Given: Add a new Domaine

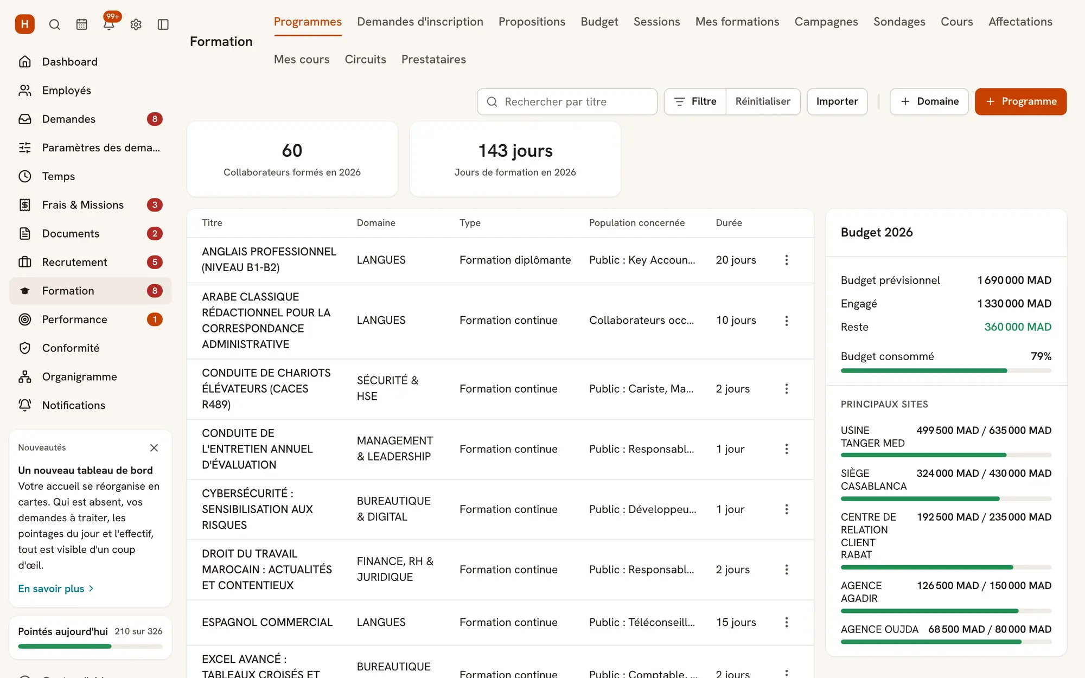Looking at the screenshot, I should point(929,102).
